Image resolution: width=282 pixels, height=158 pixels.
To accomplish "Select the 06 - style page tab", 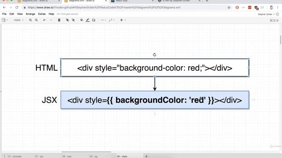I will (122, 156).
